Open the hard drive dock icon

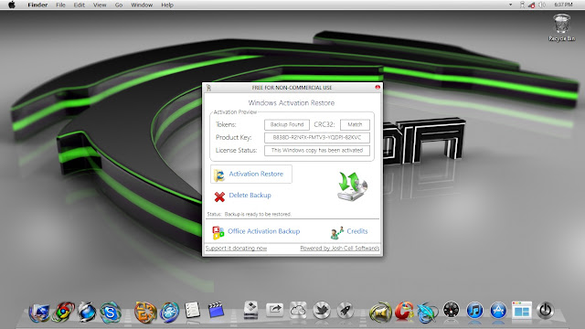click(x=250, y=311)
